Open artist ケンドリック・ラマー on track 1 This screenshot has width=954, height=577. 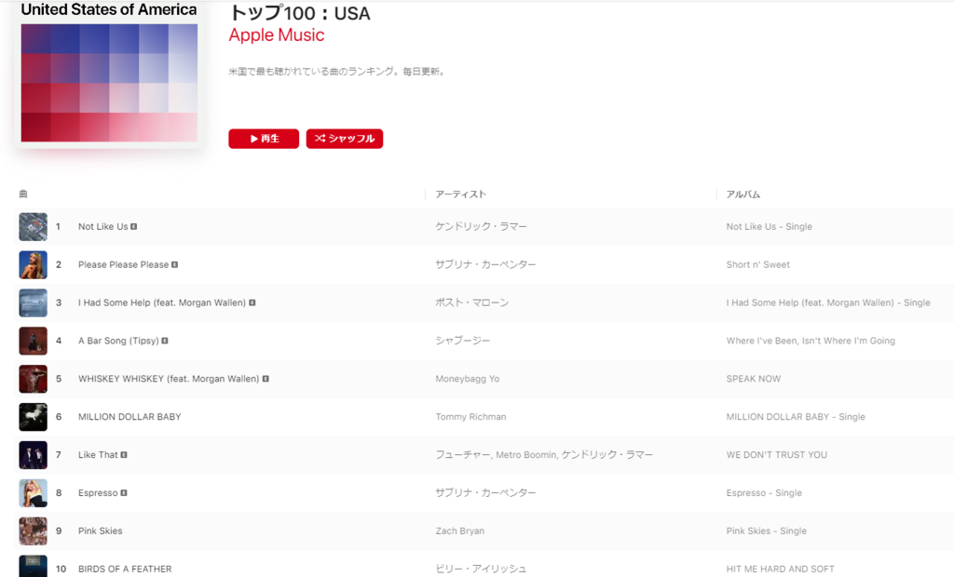[x=481, y=227]
